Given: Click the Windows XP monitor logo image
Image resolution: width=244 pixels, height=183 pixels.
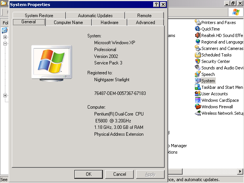Looking at the screenshot, I should pyautogui.click(x=52, y=63).
